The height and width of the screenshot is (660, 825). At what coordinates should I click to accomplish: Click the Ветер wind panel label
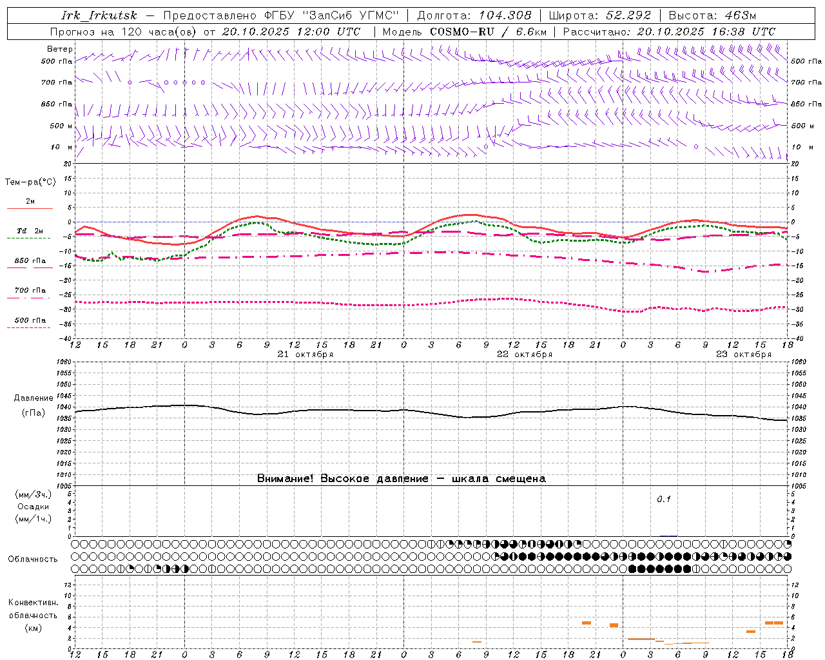pos(59,49)
